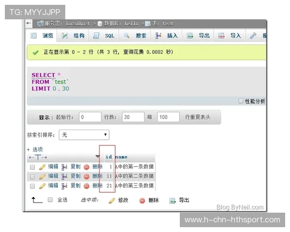Click red delete icon for row id 1
Viewport: 290px width, 232px height.
[87, 167]
